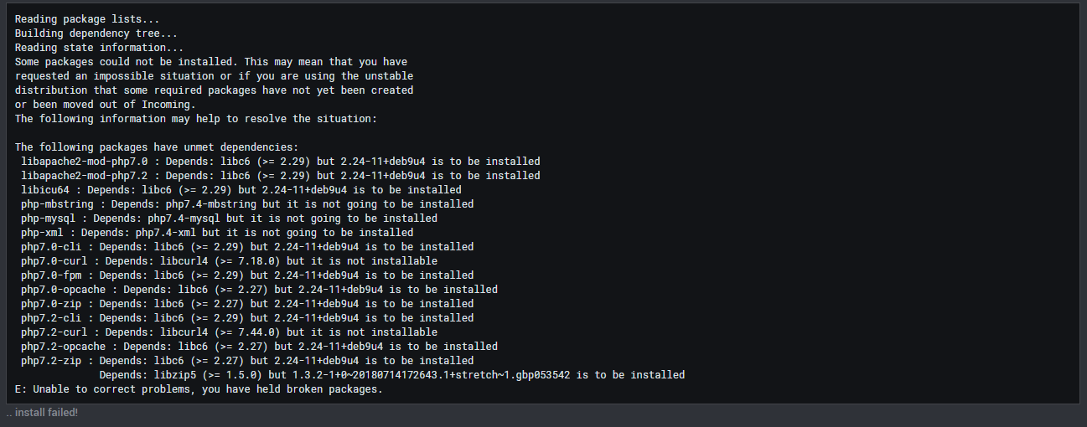This screenshot has height=427, width=1087.
Task: Click the ".. install failed!" status message
Action: [42, 413]
